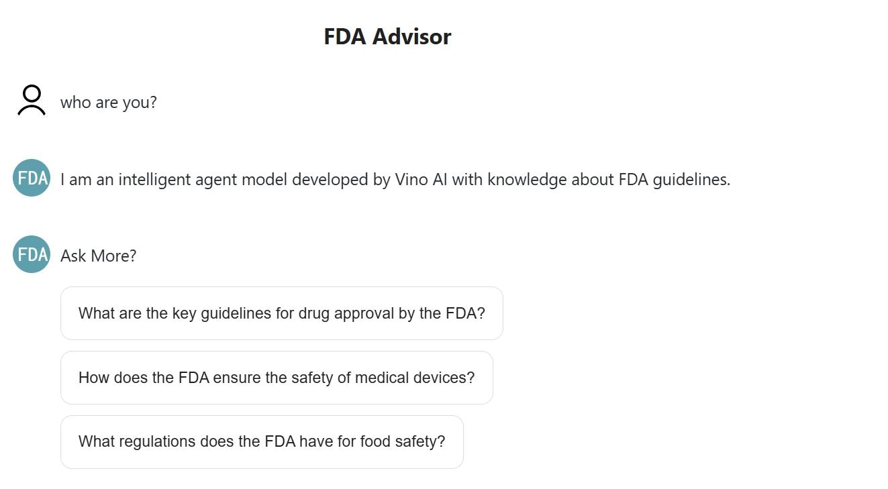Click the FDA bot avatar in the second reply
Image resolution: width=888 pixels, height=489 pixels.
point(31,254)
